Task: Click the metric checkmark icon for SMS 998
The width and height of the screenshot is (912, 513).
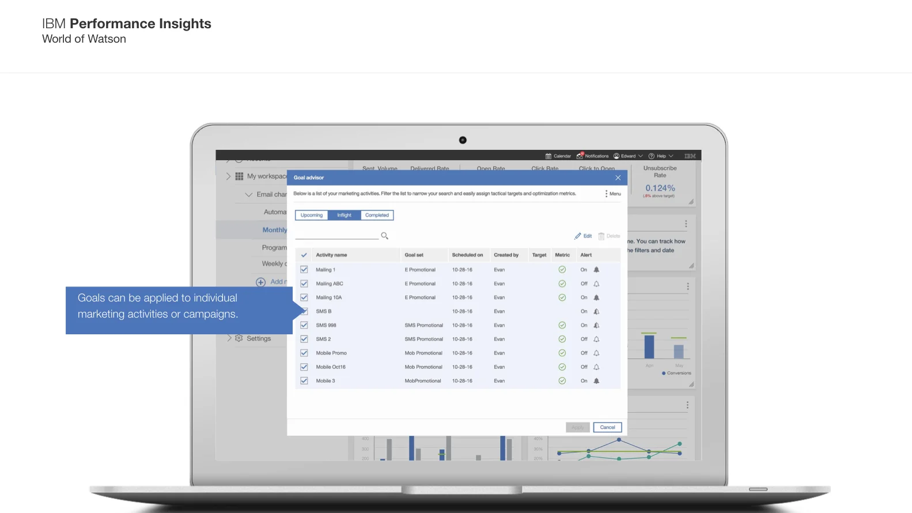Action: [x=562, y=325]
